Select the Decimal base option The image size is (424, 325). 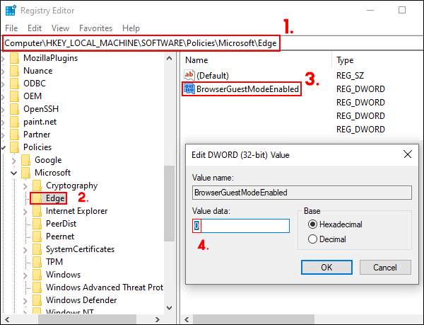click(327, 239)
